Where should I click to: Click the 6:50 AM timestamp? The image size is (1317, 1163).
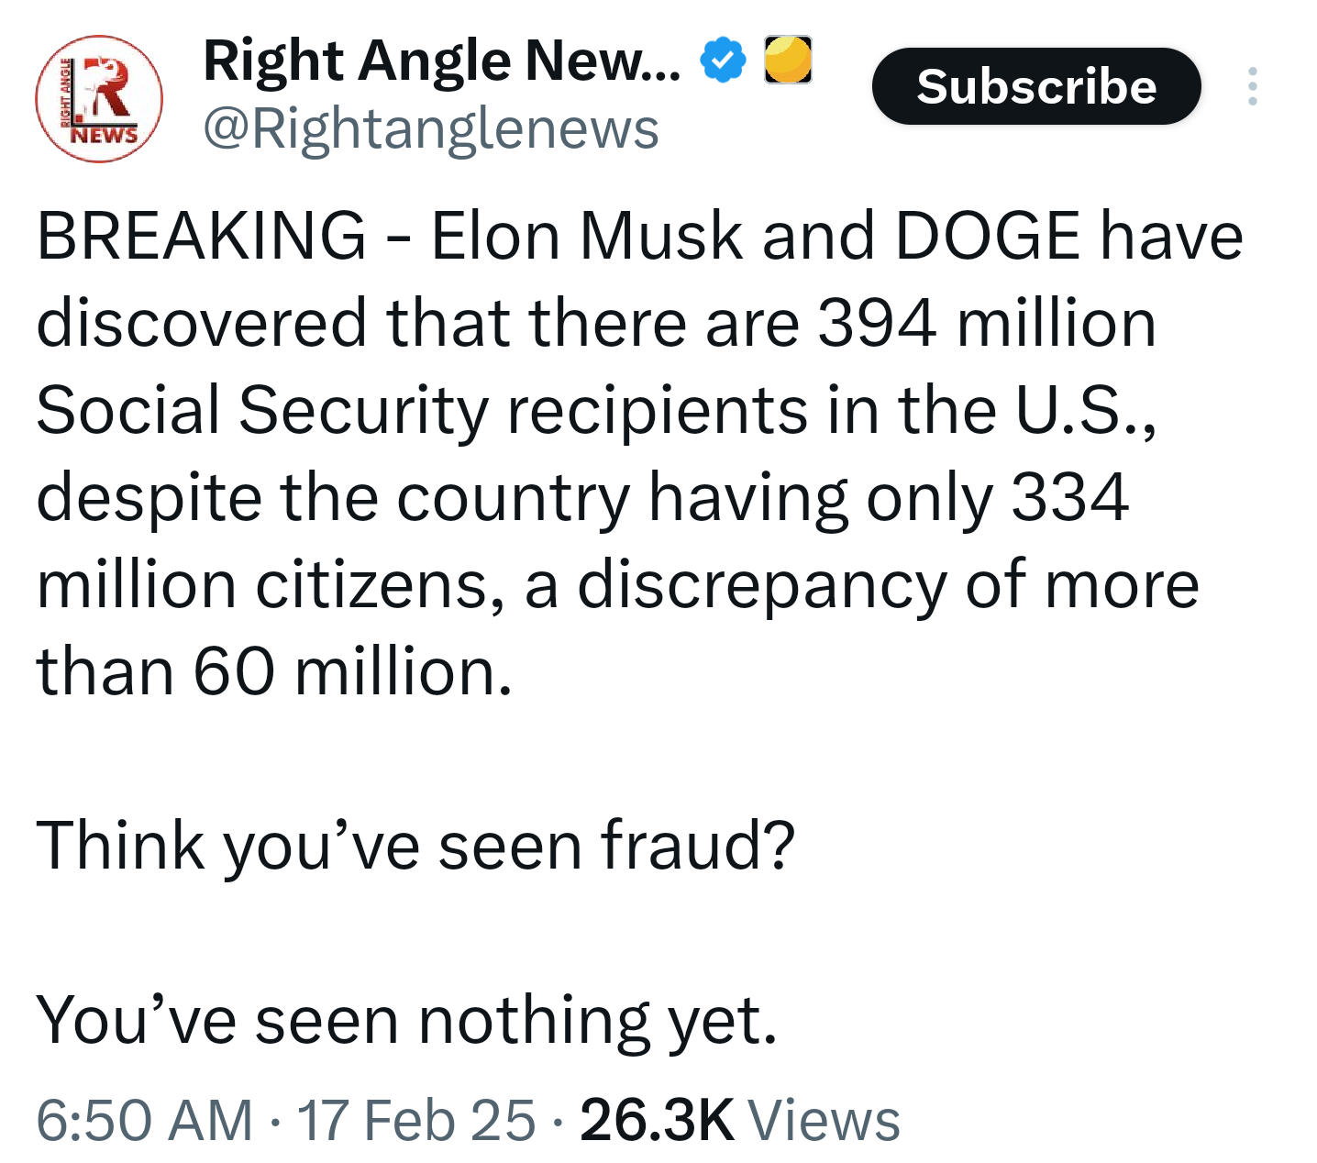click(x=144, y=1120)
